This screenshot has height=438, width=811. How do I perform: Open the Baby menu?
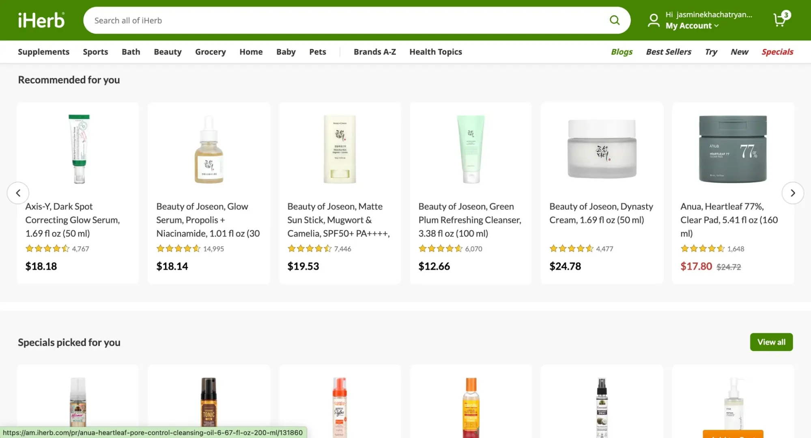point(286,52)
